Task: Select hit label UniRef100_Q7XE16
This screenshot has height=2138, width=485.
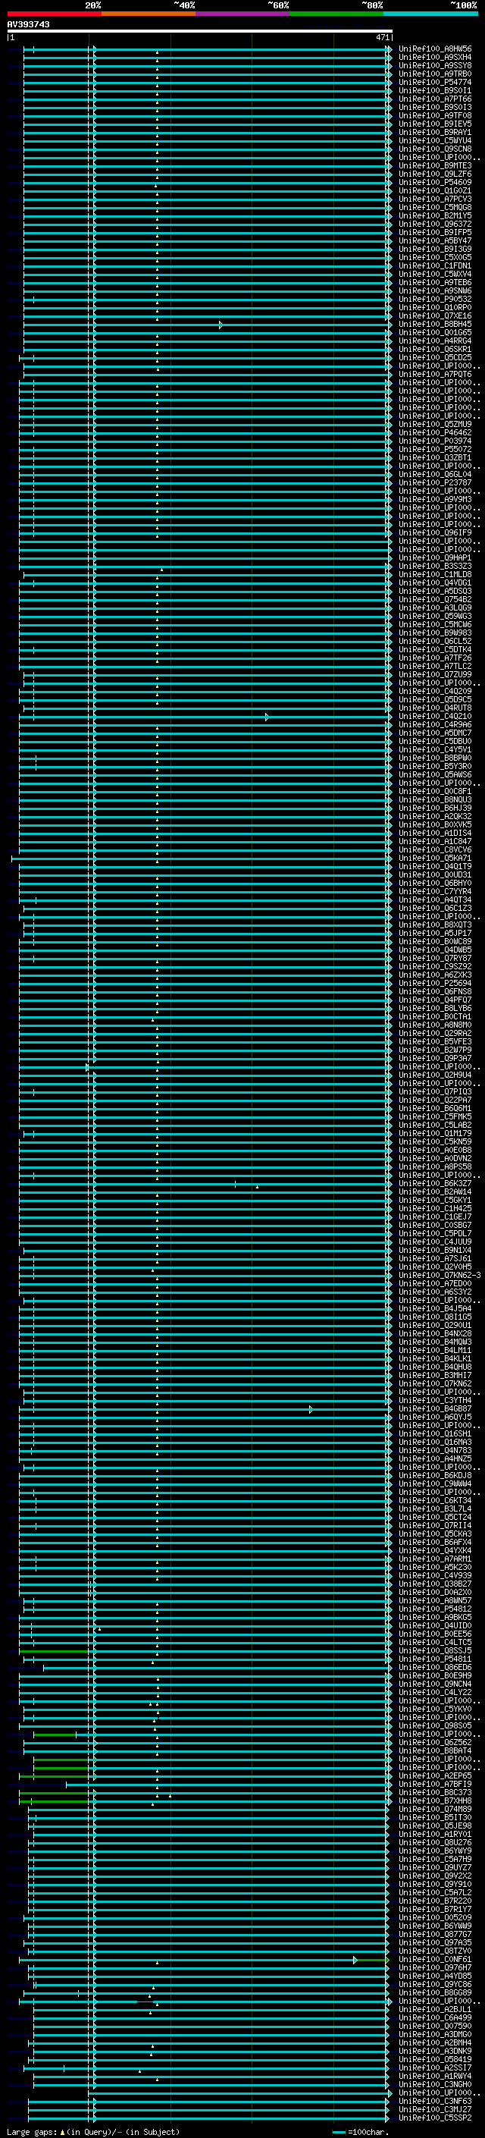Action: point(435,316)
